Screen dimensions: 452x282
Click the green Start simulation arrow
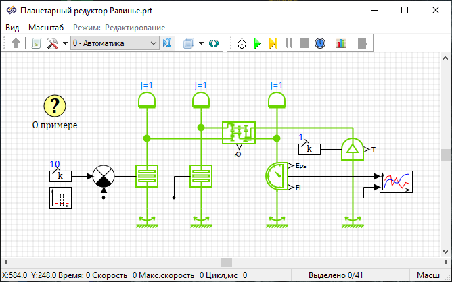(x=257, y=43)
